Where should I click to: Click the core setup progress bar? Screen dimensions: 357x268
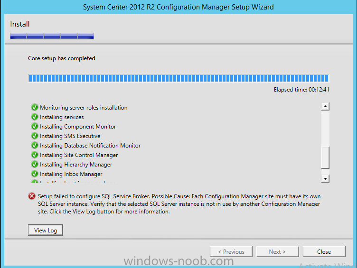click(178, 78)
